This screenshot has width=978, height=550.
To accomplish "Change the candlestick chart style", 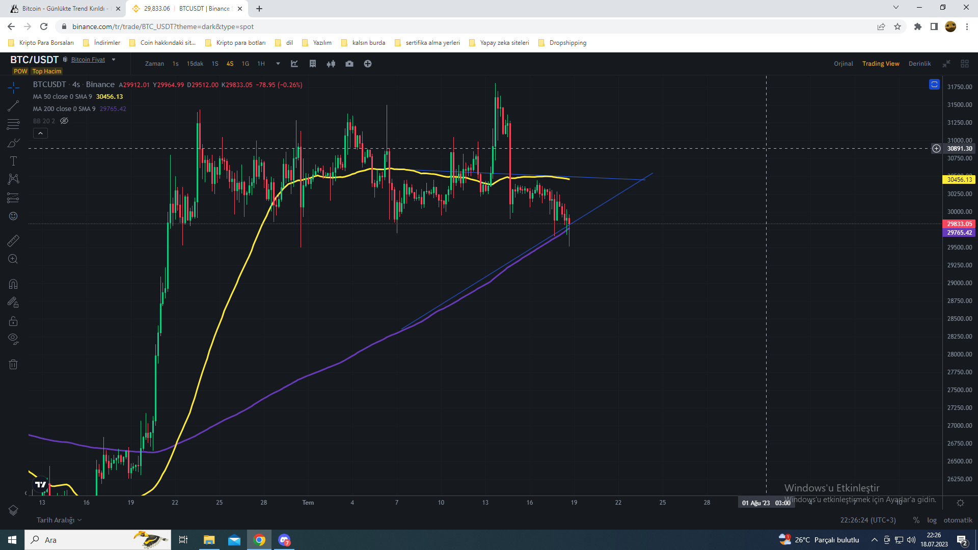I will (x=331, y=64).
